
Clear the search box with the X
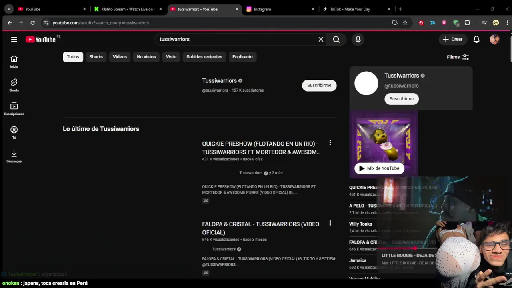tap(321, 39)
